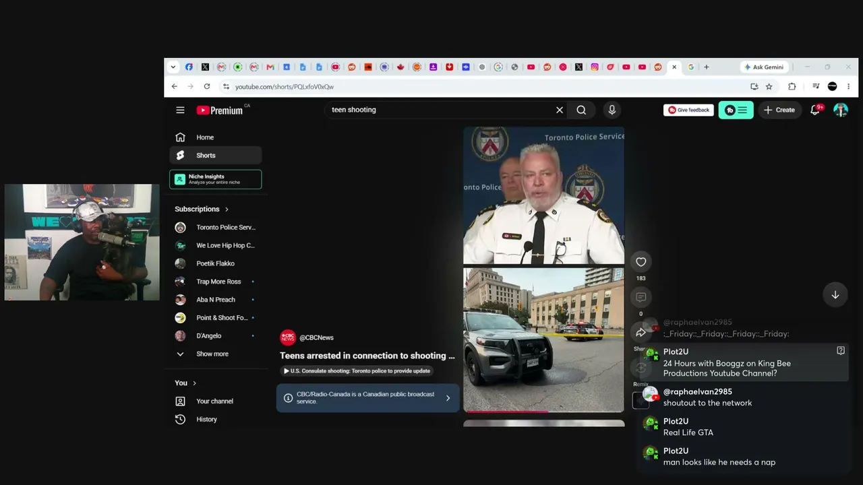
Task: Open Aba N Preach channel
Action: pos(215,300)
